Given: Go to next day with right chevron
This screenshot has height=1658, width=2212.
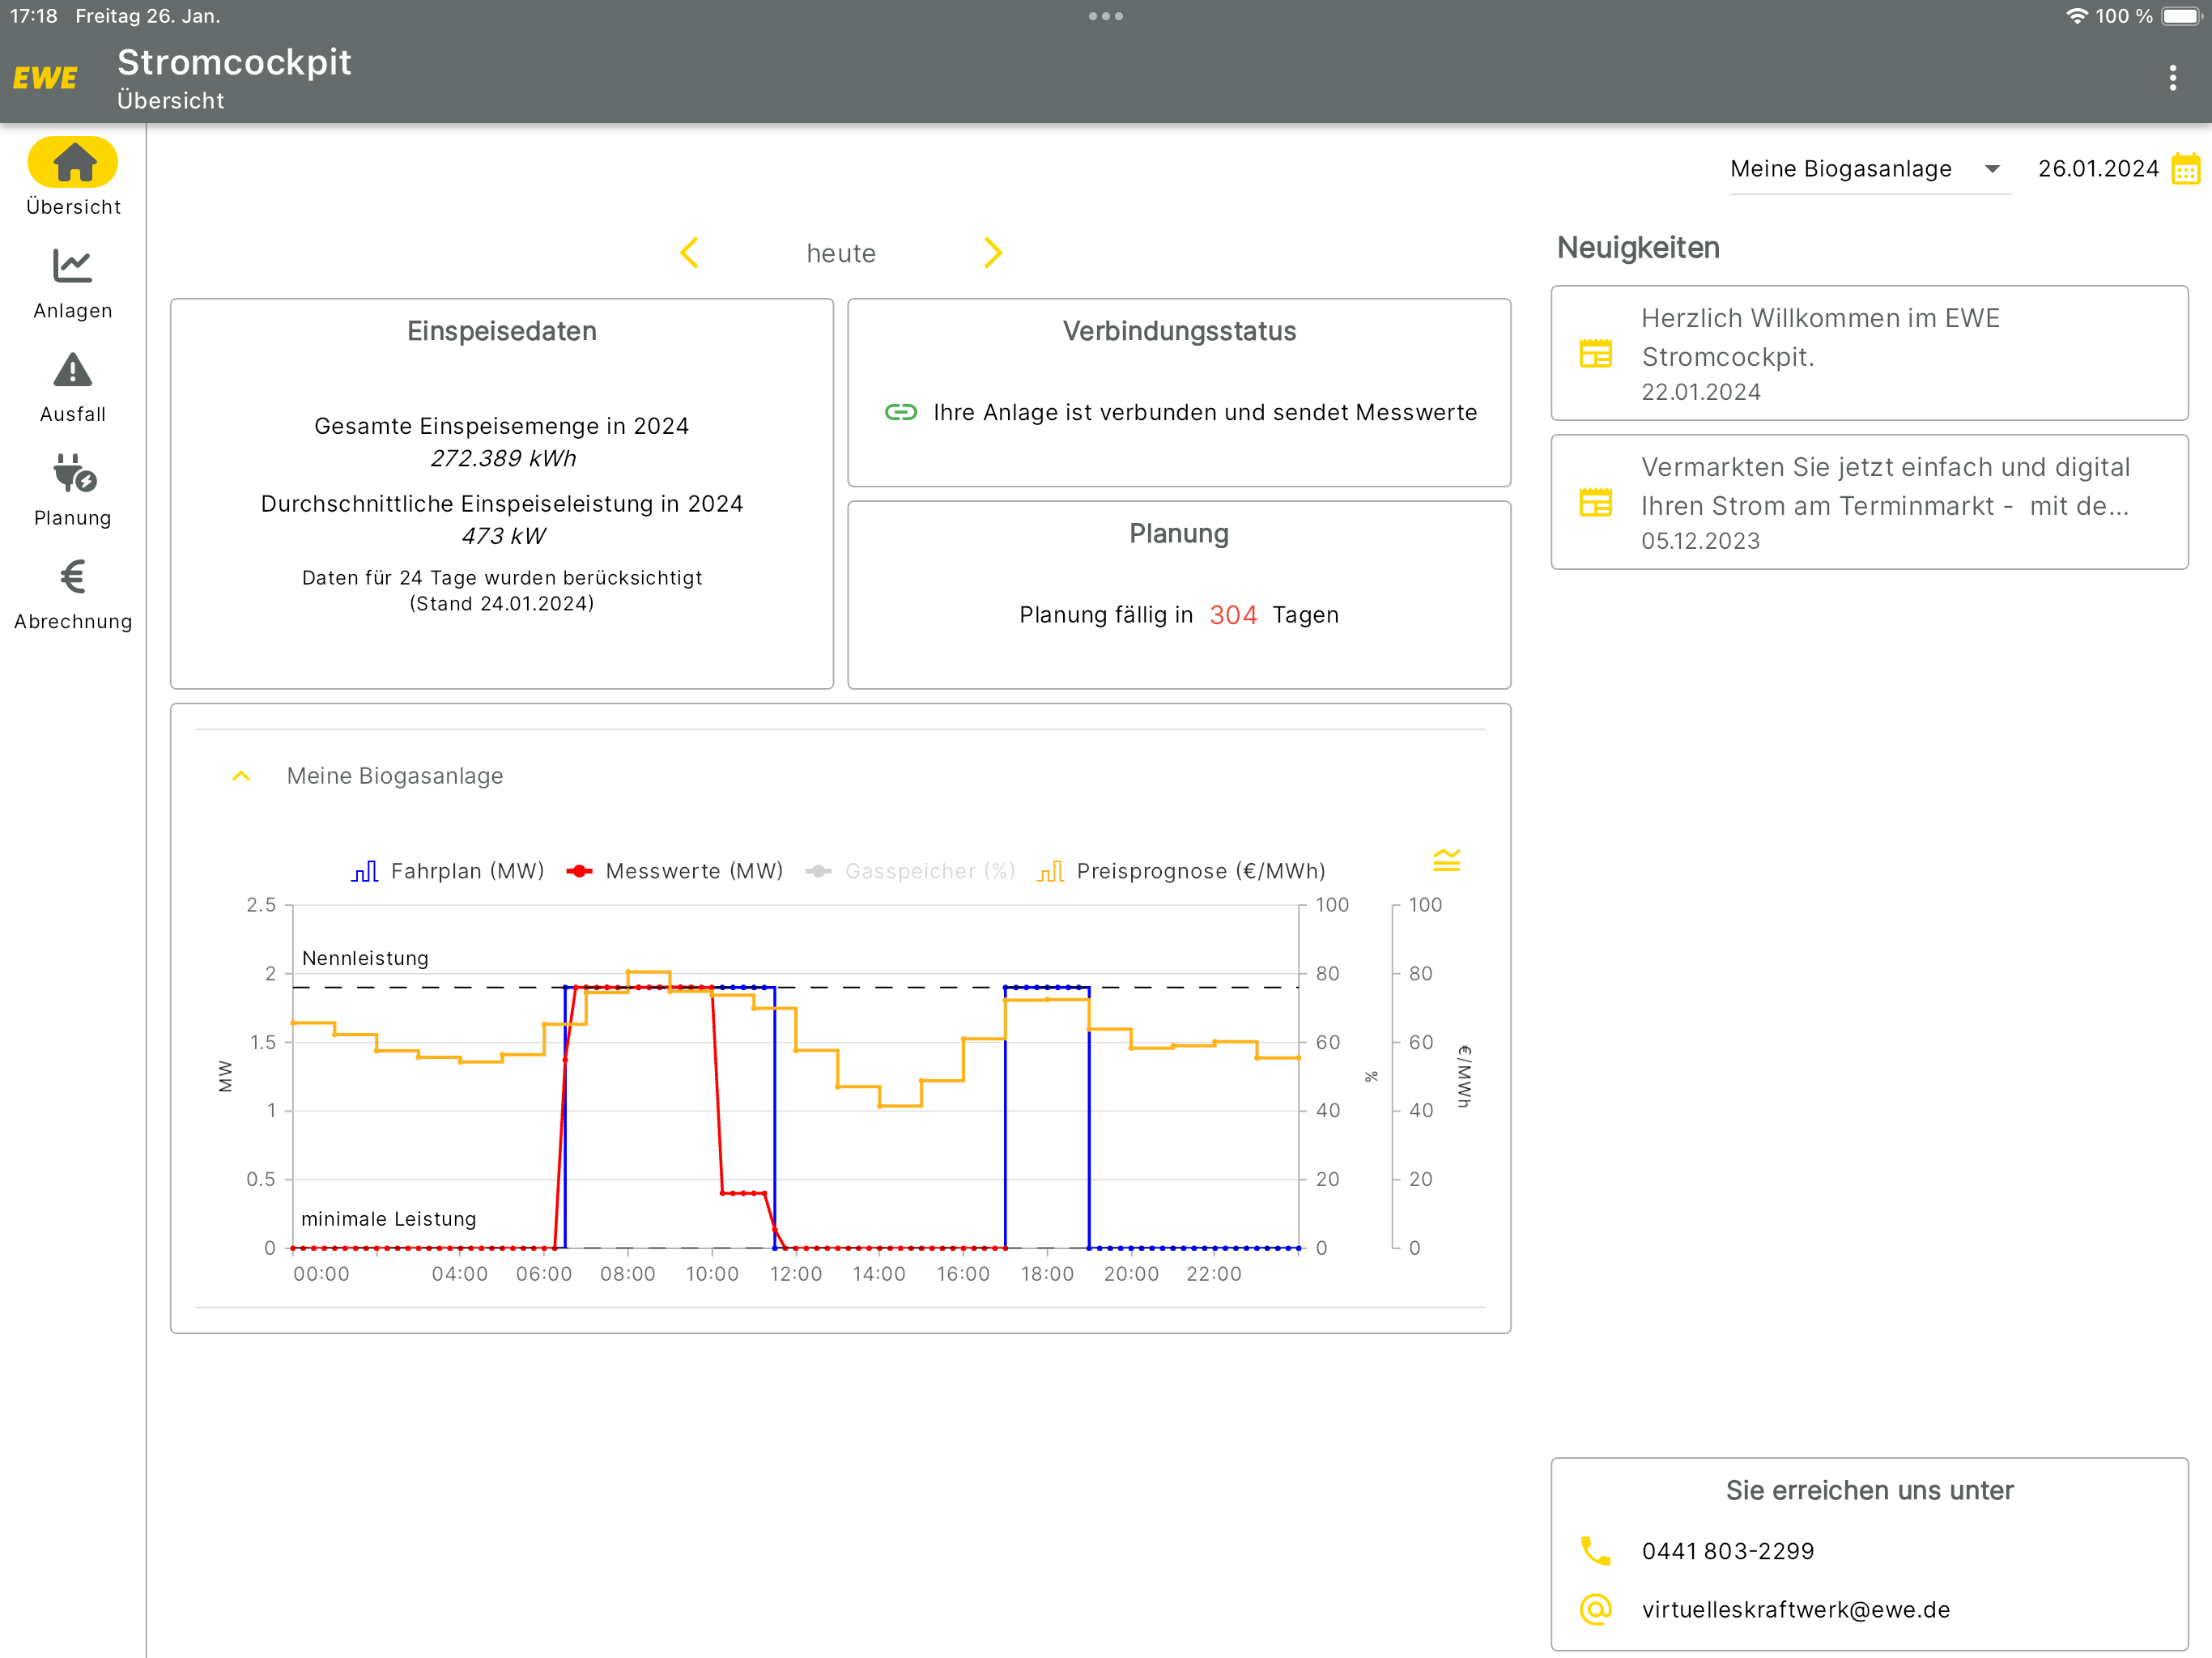Looking at the screenshot, I should (993, 253).
